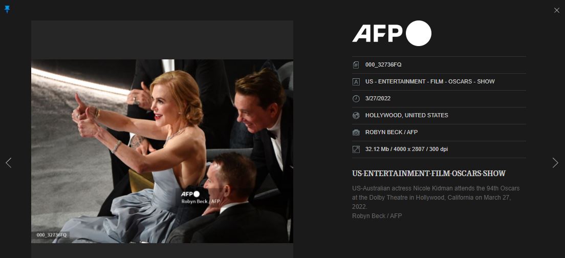Click the category 'A' icon
This screenshot has height=258, width=565.
pos(356,82)
